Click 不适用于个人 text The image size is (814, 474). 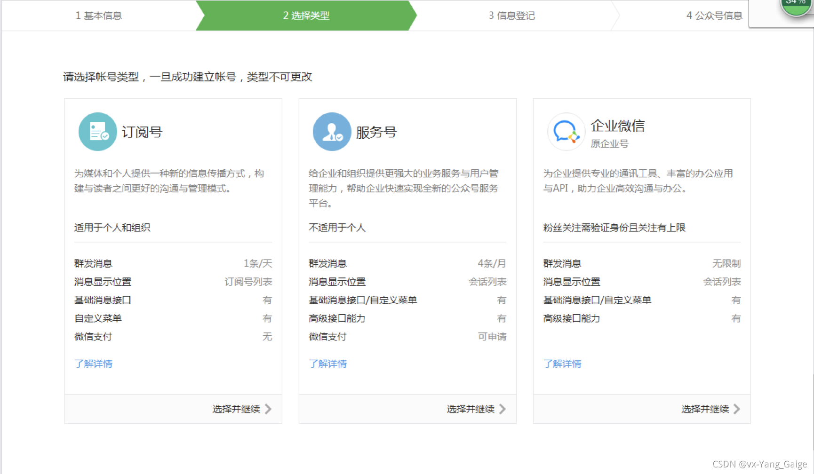point(337,228)
